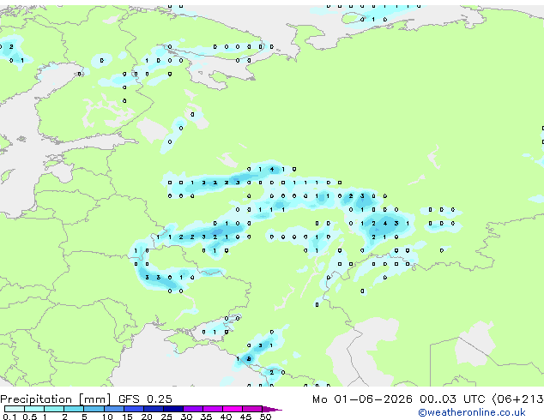Click the GFS 0.25 model label
The height and width of the screenshot is (420, 544).
pos(145,399)
